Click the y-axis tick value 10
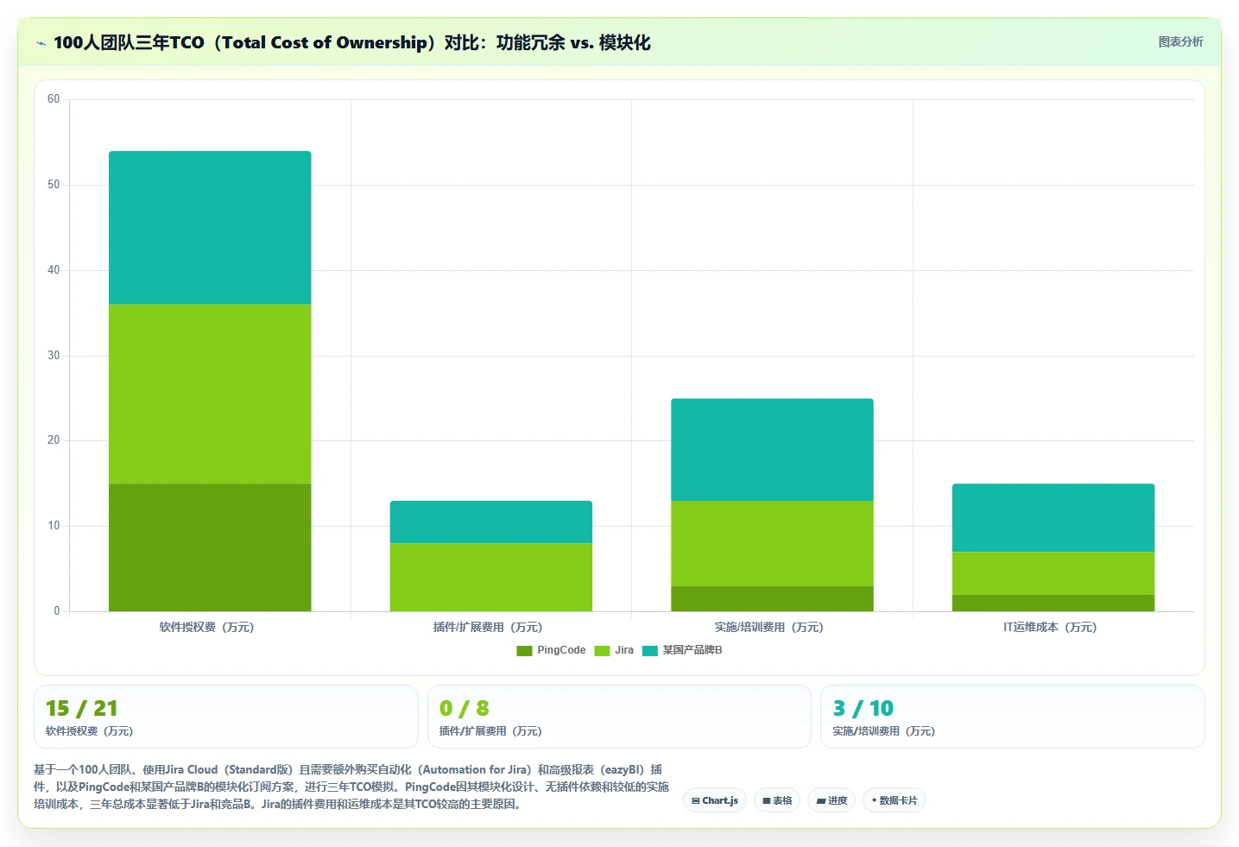The width and height of the screenshot is (1239, 847). [54, 526]
